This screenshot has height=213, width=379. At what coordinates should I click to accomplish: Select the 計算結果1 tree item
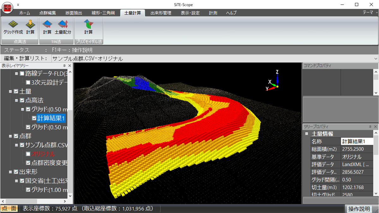click(51, 118)
